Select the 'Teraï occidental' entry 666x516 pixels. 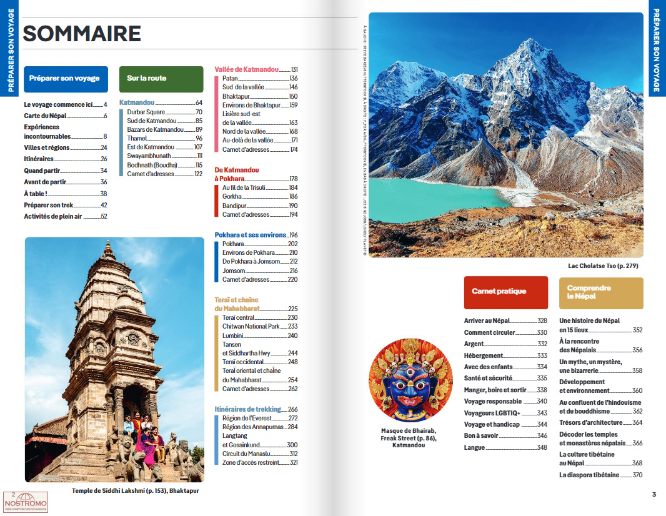[260, 362]
